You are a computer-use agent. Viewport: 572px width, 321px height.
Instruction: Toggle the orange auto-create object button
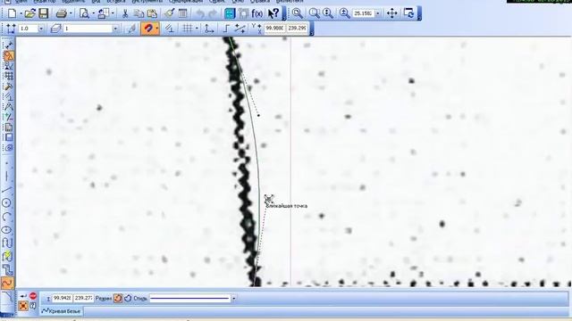23,306
